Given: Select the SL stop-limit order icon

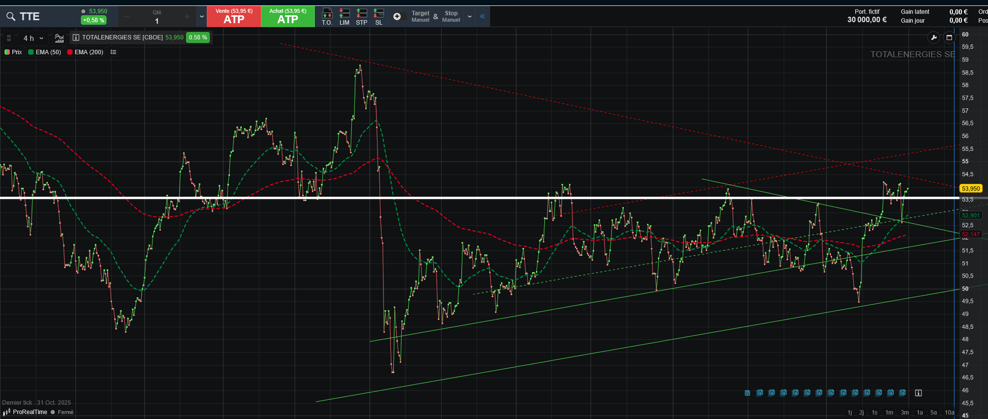Looking at the screenshot, I should [379, 16].
